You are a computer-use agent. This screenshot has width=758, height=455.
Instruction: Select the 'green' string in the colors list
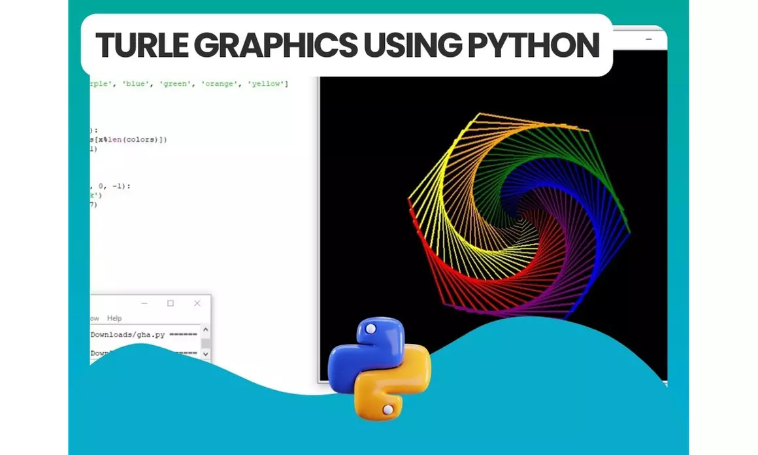pos(176,84)
